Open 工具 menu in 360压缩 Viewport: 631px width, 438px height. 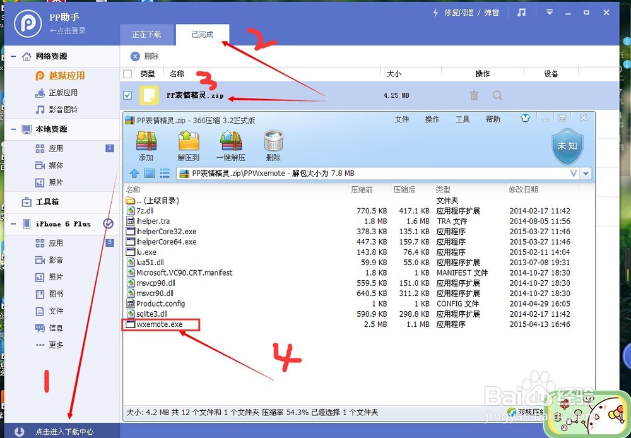(x=463, y=119)
